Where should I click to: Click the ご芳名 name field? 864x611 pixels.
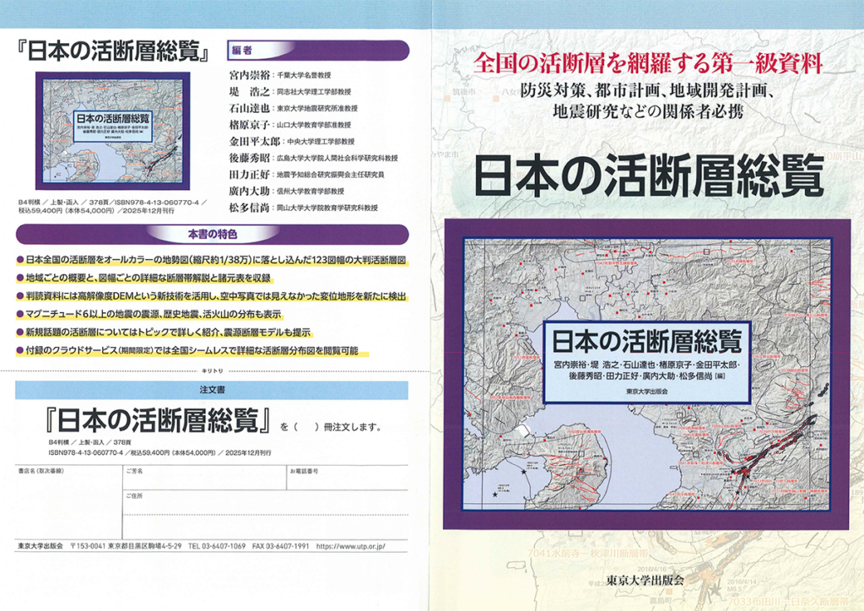point(202,481)
